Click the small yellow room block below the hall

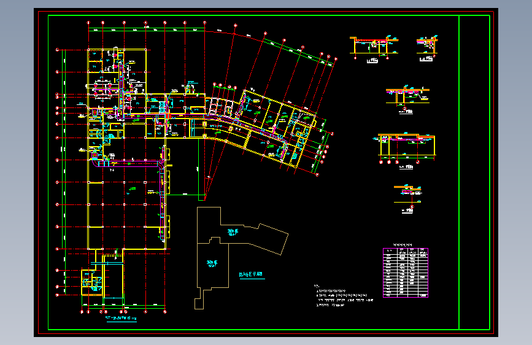point(91,282)
